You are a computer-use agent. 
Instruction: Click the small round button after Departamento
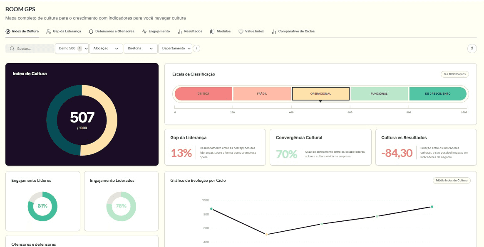click(196, 48)
